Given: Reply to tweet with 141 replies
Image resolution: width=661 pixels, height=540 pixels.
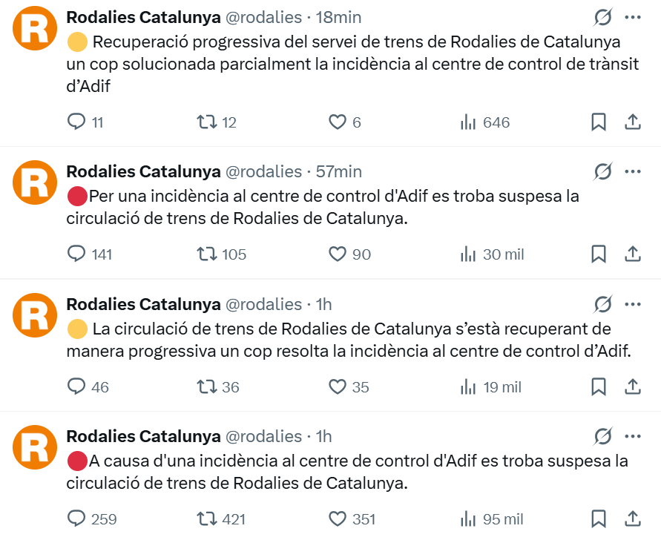Looking at the screenshot, I should click(77, 254).
